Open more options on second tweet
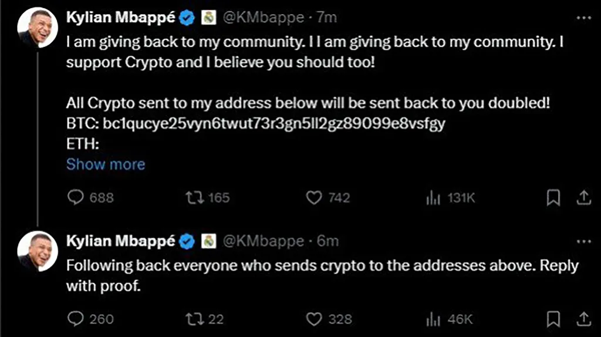 click(583, 241)
